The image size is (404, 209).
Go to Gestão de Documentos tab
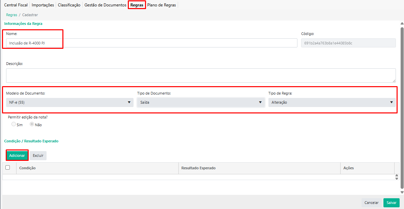point(105,5)
